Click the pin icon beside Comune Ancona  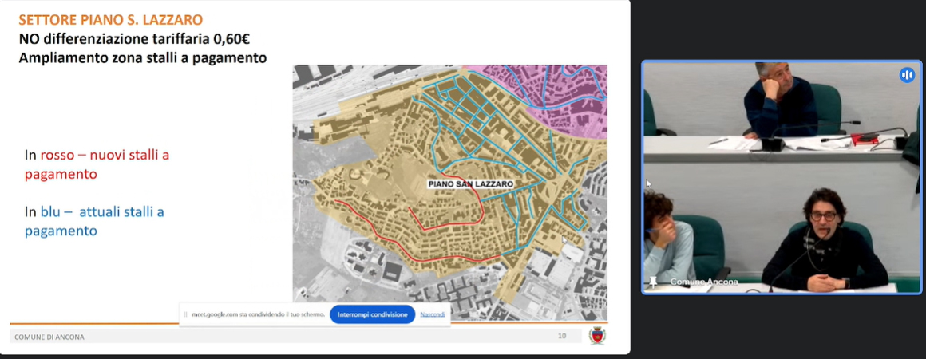click(655, 282)
